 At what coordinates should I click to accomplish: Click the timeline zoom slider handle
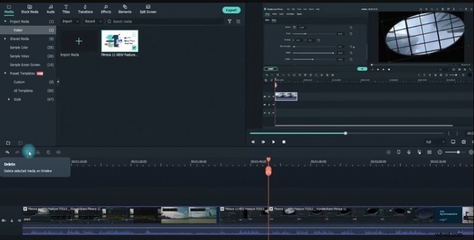458,152
